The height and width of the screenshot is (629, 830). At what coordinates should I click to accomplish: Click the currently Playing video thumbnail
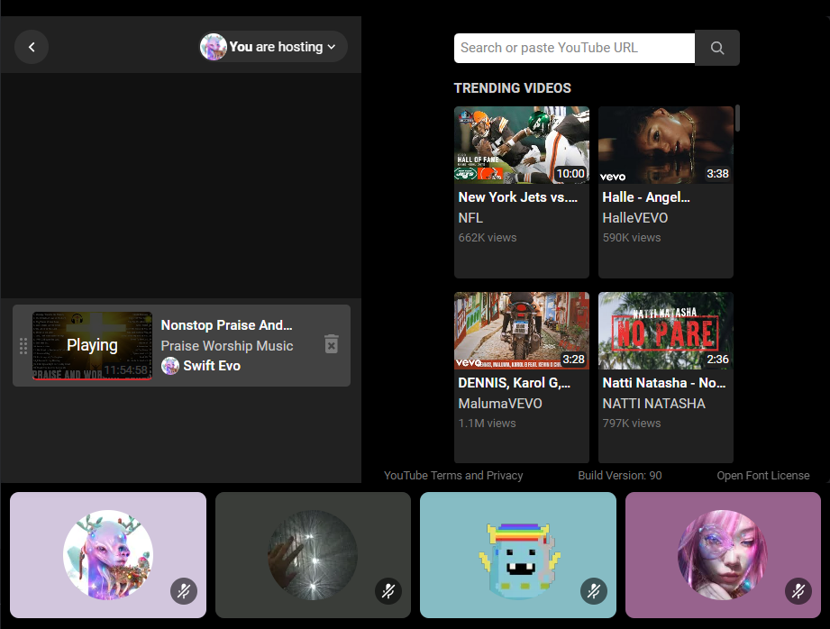(92, 346)
